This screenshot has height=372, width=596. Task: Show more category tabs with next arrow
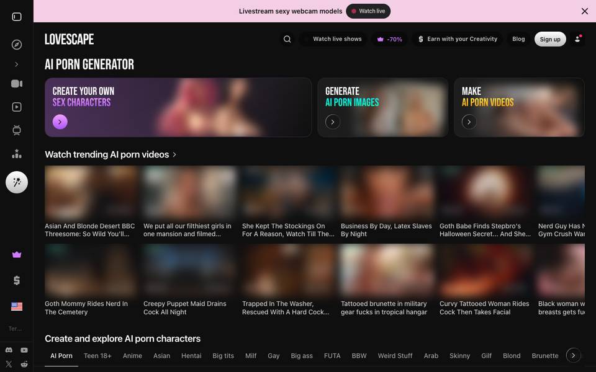[x=573, y=355]
